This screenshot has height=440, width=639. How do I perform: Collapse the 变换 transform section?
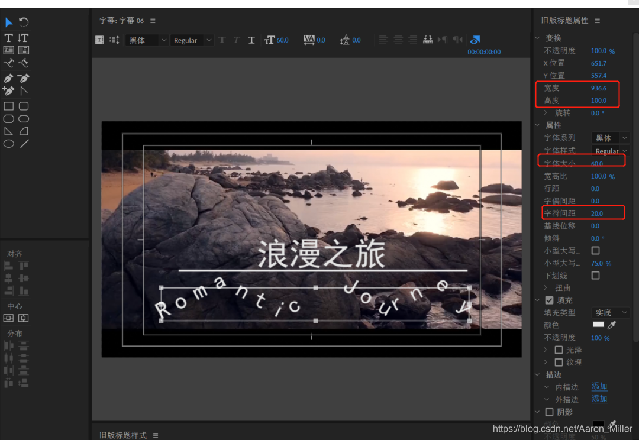pos(537,38)
